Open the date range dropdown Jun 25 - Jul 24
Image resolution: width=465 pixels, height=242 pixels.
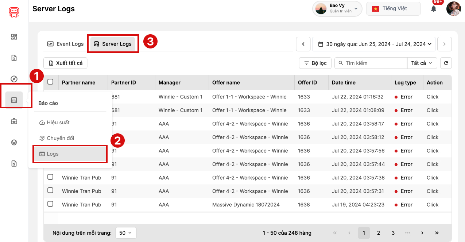pyautogui.click(x=373, y=44)
